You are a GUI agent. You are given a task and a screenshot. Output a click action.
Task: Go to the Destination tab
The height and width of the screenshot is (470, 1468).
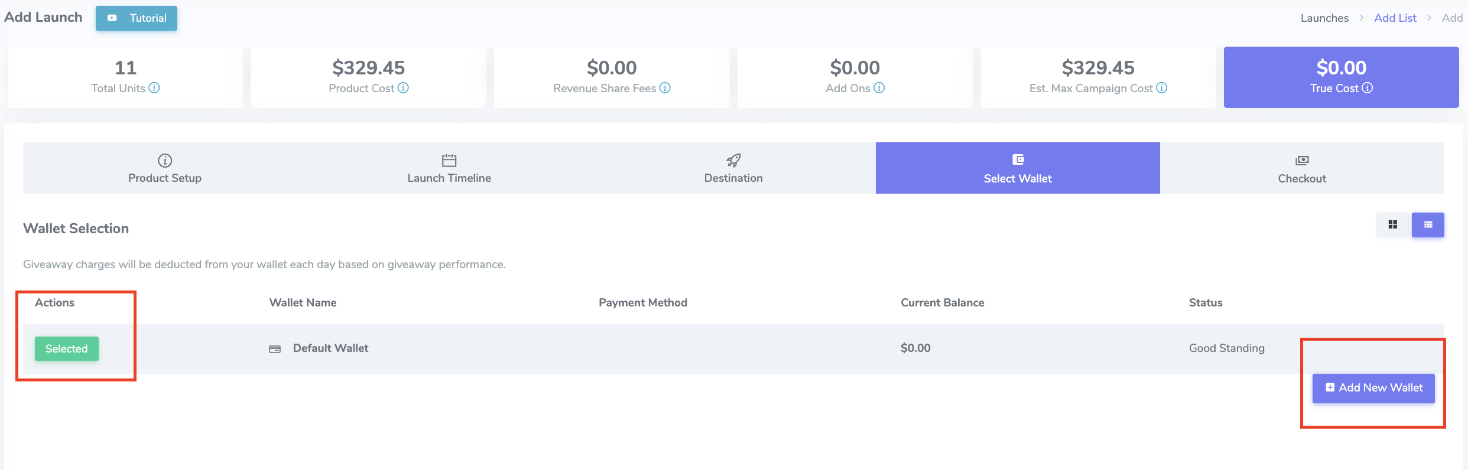pyautogui.click(x=733, y=168)
